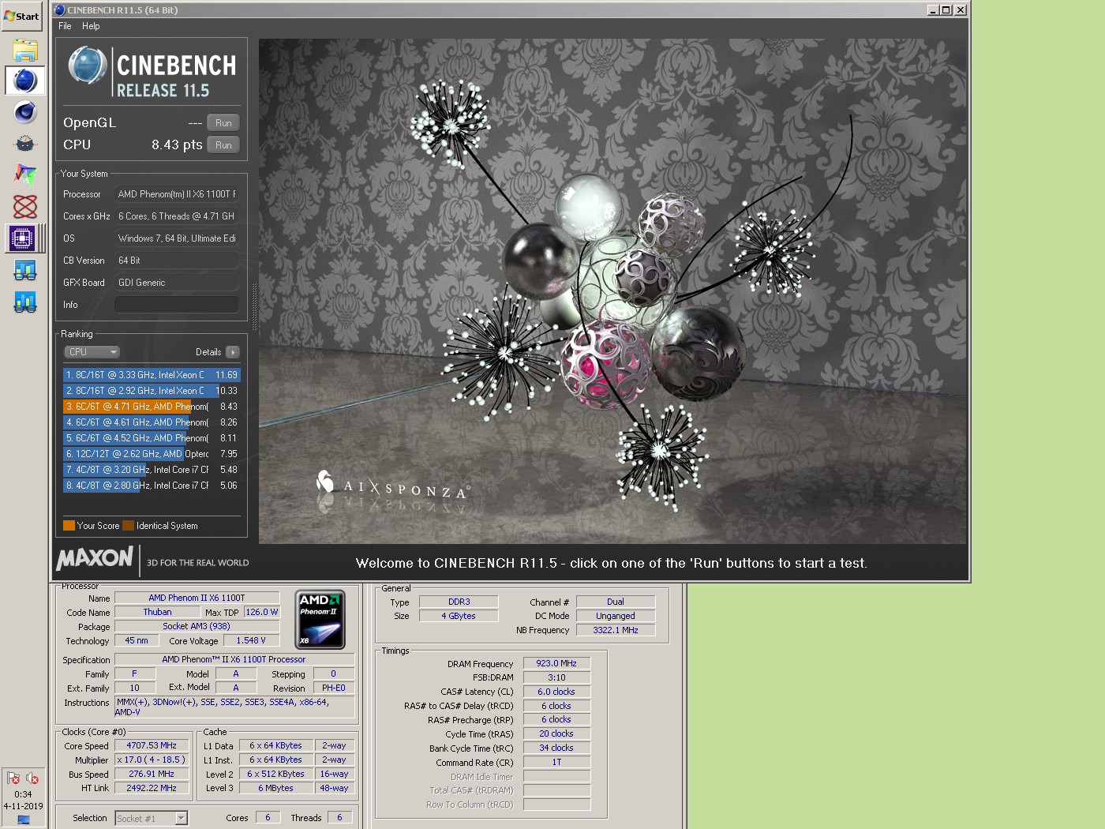Open the colorful prism taskbar icon
The width and height of the screenshot is (1105, 829).
coord(25,174)
